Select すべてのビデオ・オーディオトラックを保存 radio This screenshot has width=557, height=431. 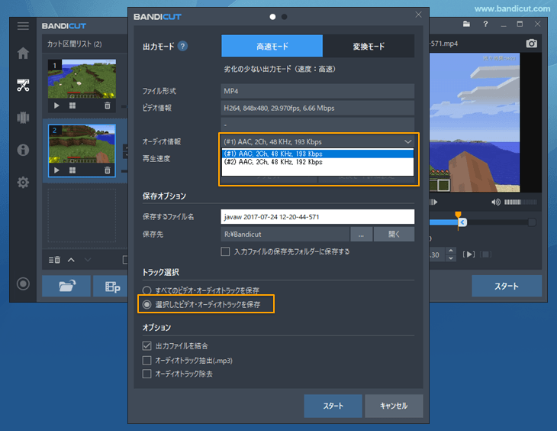pyautogui.click(x=146, y=290)
